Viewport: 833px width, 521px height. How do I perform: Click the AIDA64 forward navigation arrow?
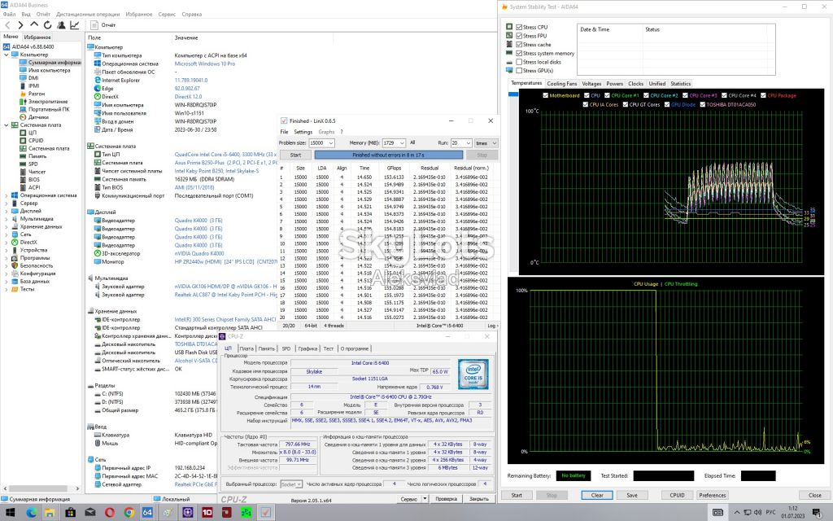(x=20, y=25)
